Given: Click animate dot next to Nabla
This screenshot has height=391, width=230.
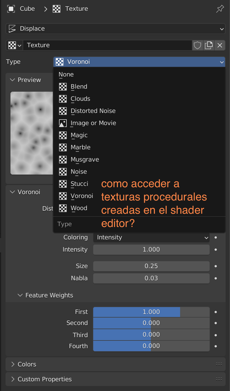Looking at the screenshot, I should pos(216,278).
